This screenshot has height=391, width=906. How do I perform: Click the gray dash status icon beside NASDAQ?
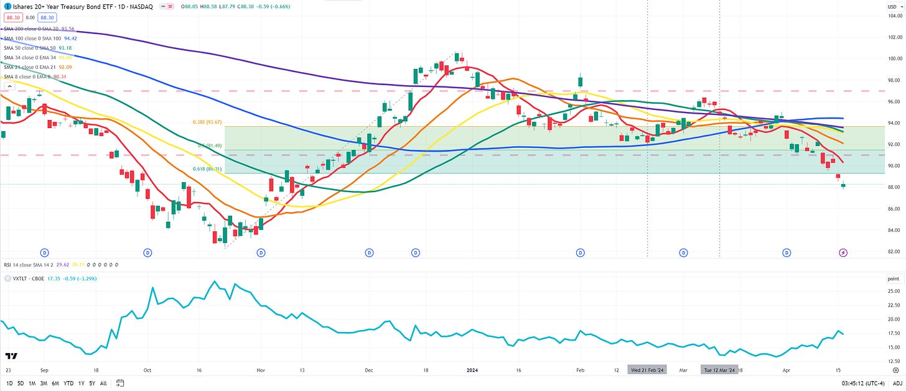164,6
